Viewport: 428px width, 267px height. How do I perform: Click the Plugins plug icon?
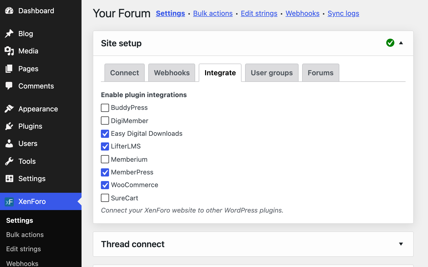click(x=9, y=126)
